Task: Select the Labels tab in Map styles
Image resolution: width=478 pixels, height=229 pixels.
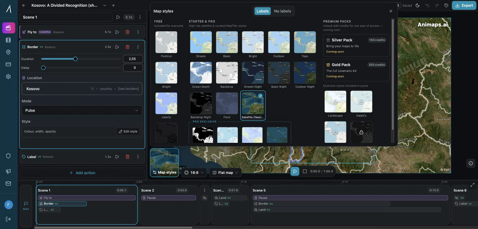Action: point(262,11)
